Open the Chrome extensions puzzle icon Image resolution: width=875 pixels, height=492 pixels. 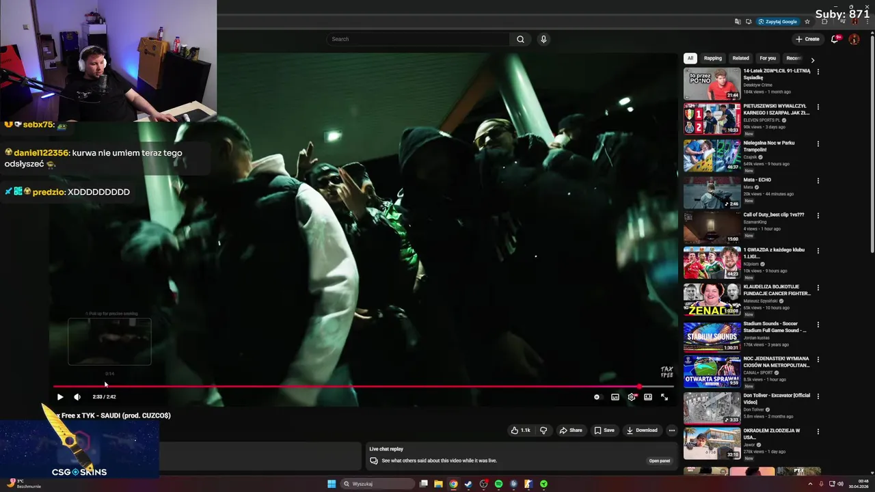tap(824, 22)
